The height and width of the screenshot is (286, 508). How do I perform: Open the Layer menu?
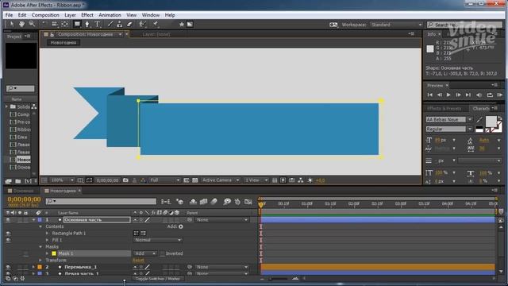(x=70, y=15)
